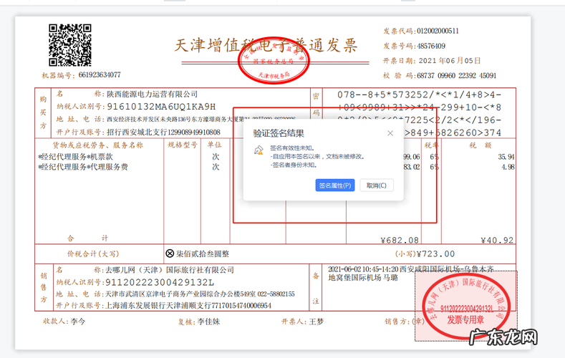This screenshot has width=565, height=358.
Task: Click the total amount ¥723.00
Action: (437, 253)
